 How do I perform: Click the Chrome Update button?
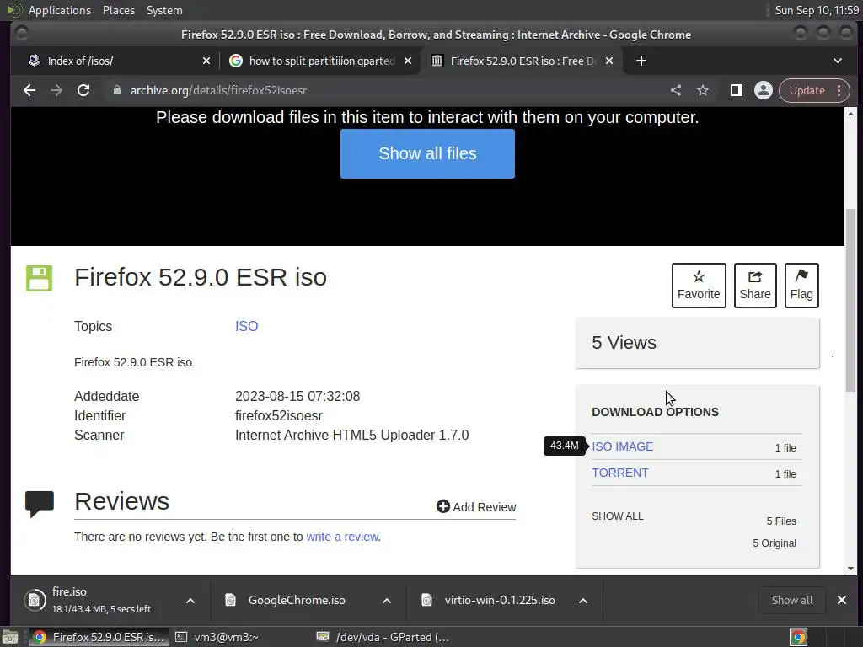pos(807,90)
